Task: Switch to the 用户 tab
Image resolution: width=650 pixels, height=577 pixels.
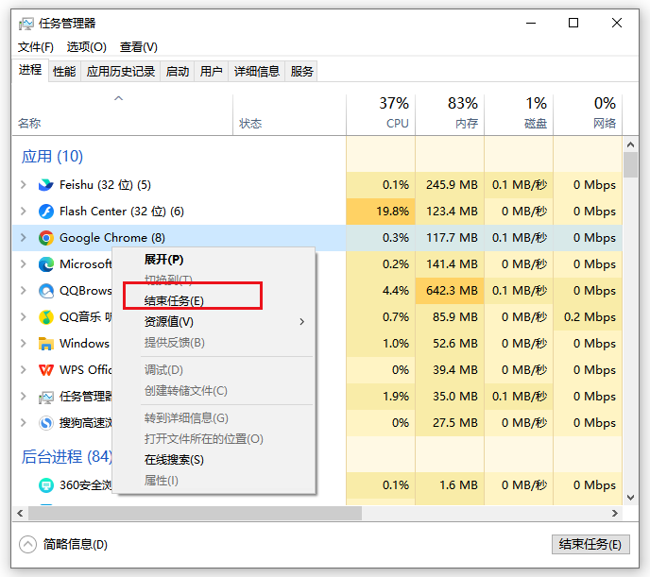Action: (x=211, y=71)
